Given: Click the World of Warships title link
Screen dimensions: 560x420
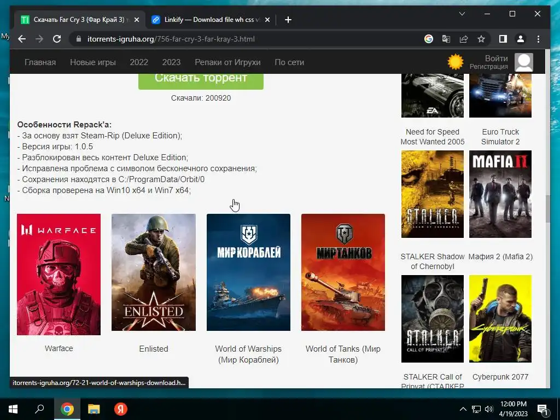Looking at the screenshot, I should click(x=248, y=354).
